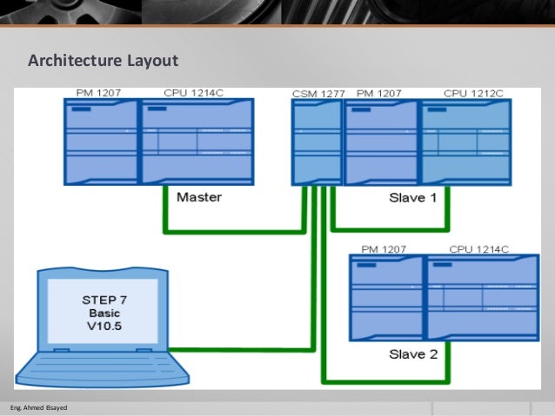This screenshot has height=416, width=555.
Task: Select the CSM 1277 switch module
Action: (x=317, y=142)
